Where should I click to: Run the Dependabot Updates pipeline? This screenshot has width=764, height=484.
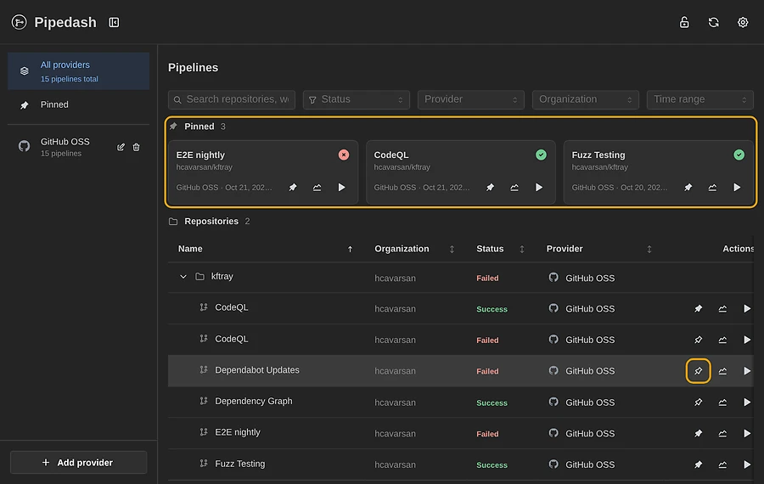[x=746, y=371]
